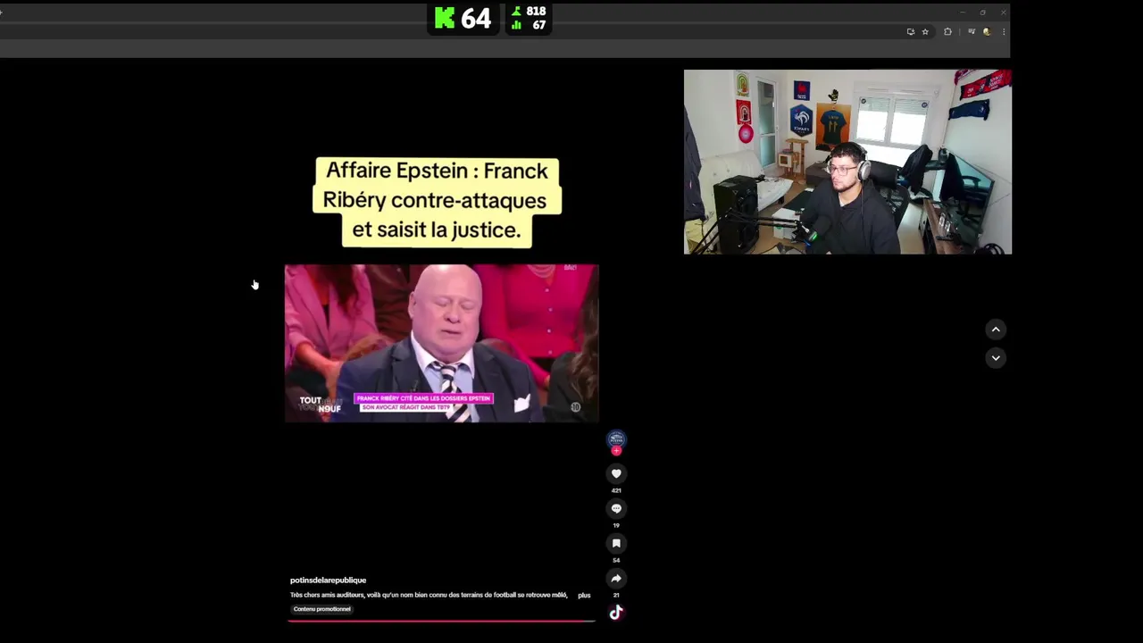The image size is (1143, 643).
Task: Open the browser three-dot menu
Action: (1004, 31)
